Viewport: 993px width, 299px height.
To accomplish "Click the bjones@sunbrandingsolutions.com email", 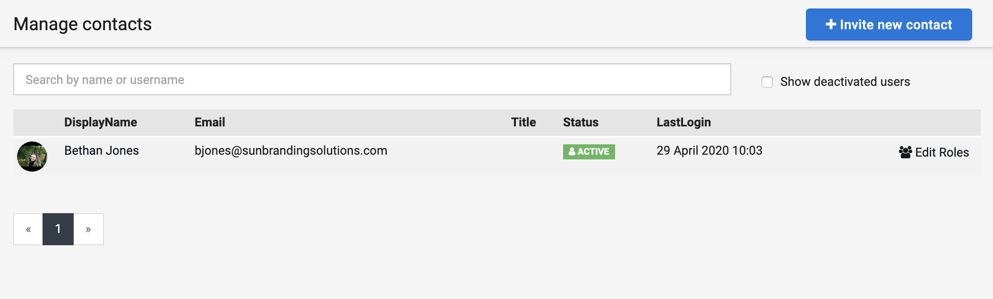I will tap(291, 151).
